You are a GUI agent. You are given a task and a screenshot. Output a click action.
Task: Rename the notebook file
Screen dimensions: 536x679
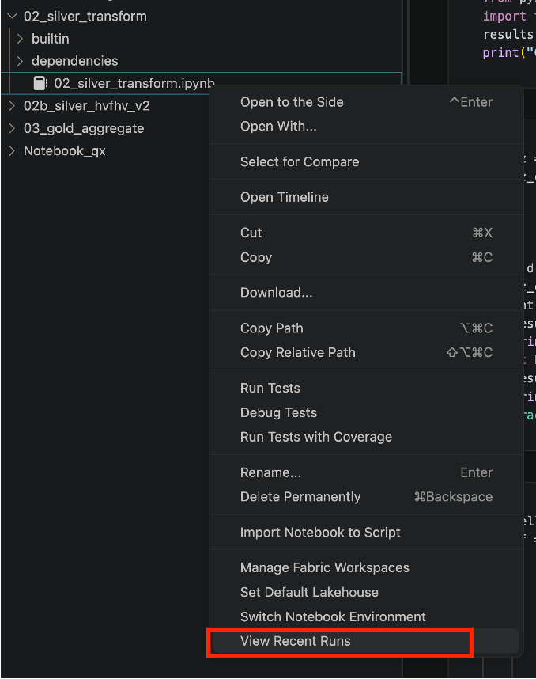pyautogui.click(x=270, y=472)
